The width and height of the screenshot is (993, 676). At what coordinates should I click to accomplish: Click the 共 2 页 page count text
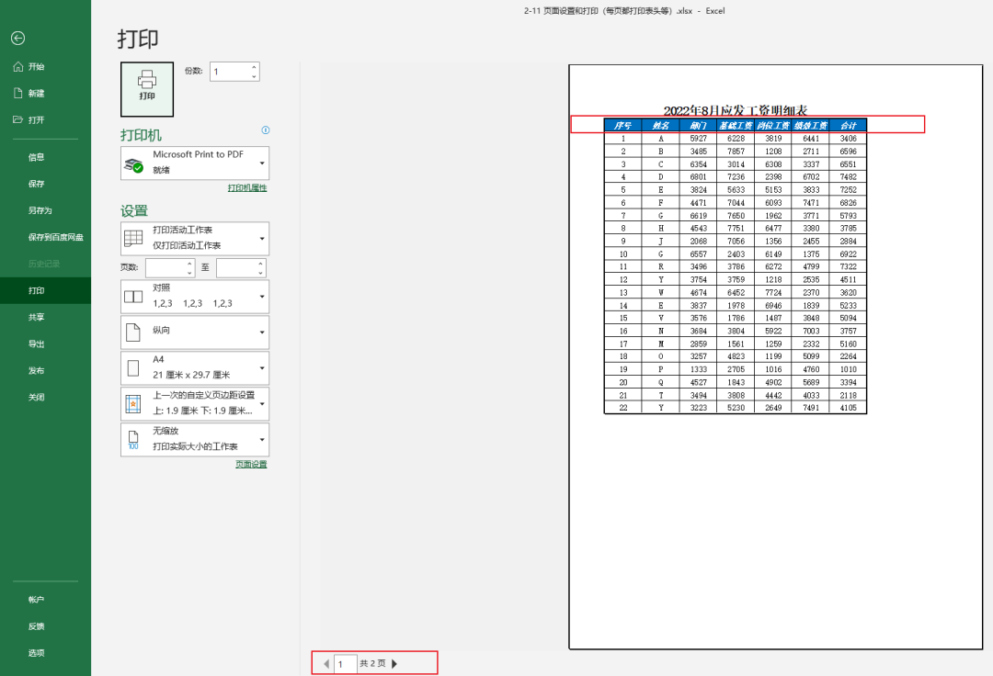point(372,663)
